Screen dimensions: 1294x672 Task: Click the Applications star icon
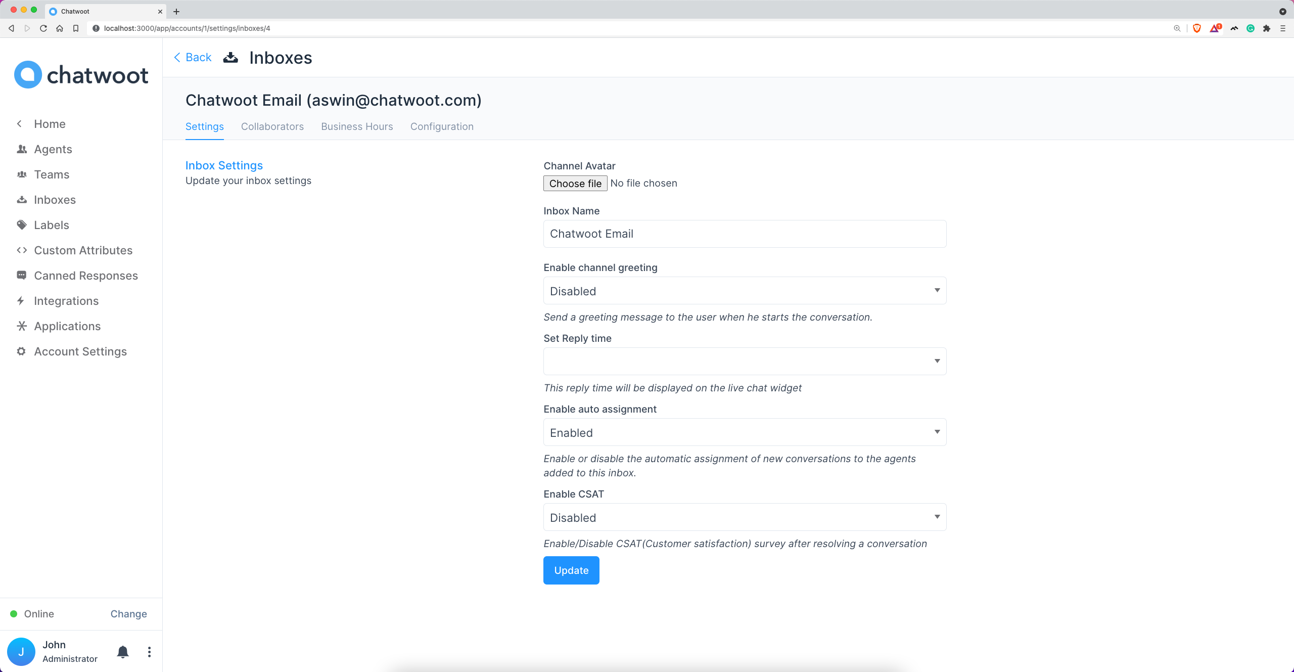(x=22, y=326)
